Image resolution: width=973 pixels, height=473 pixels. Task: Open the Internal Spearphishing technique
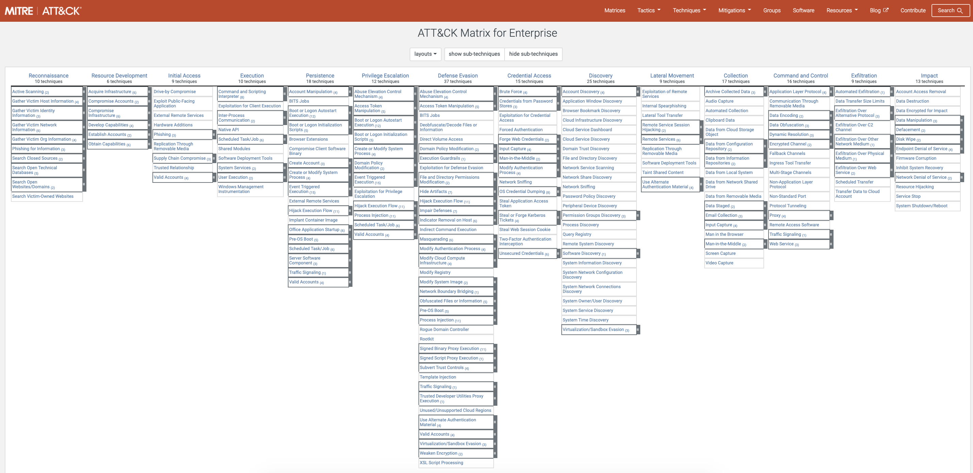664,106
